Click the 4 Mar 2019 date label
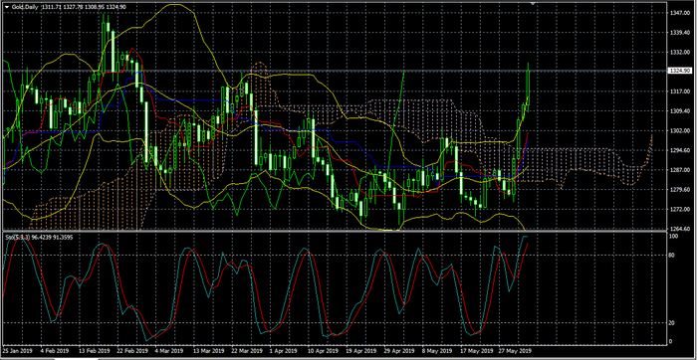Viewport: 697px width, 360px height. click(x=168, y=351)
